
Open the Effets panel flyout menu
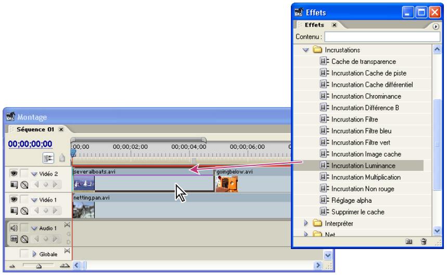click(435, 26)
